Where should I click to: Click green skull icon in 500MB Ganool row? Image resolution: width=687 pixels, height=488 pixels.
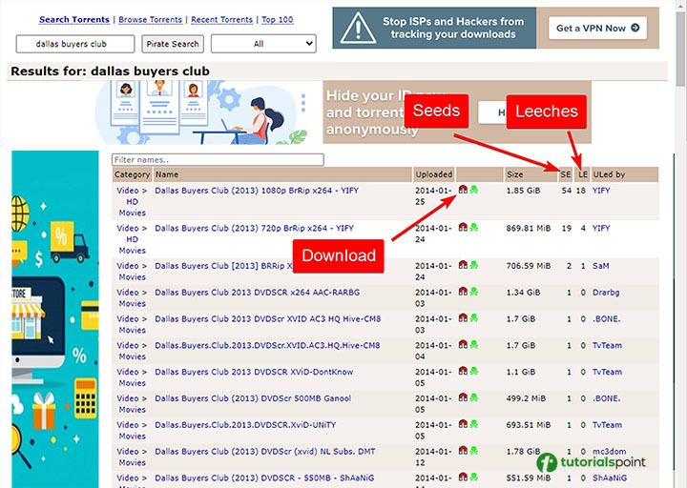(x=473, y=397)
